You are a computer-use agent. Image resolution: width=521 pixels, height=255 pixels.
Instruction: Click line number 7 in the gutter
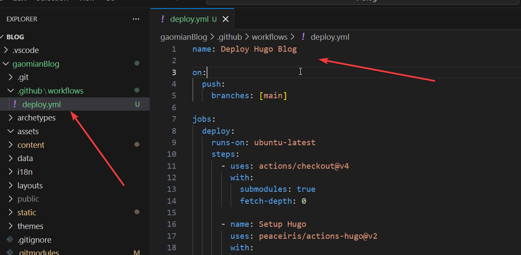point(173,119)
